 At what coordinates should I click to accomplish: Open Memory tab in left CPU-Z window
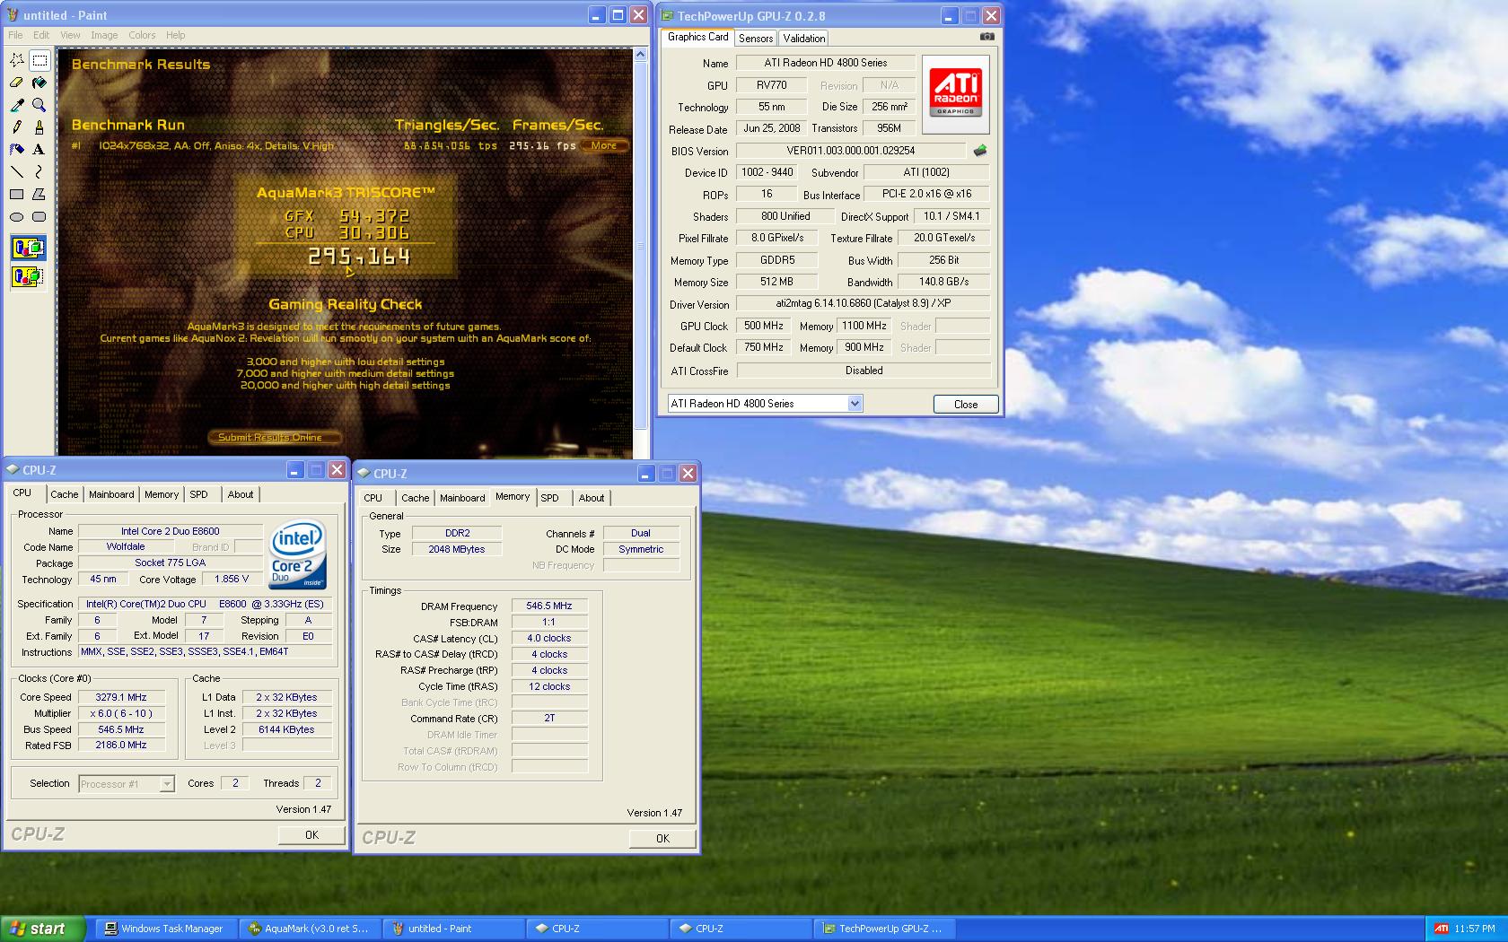pos(162,494)
